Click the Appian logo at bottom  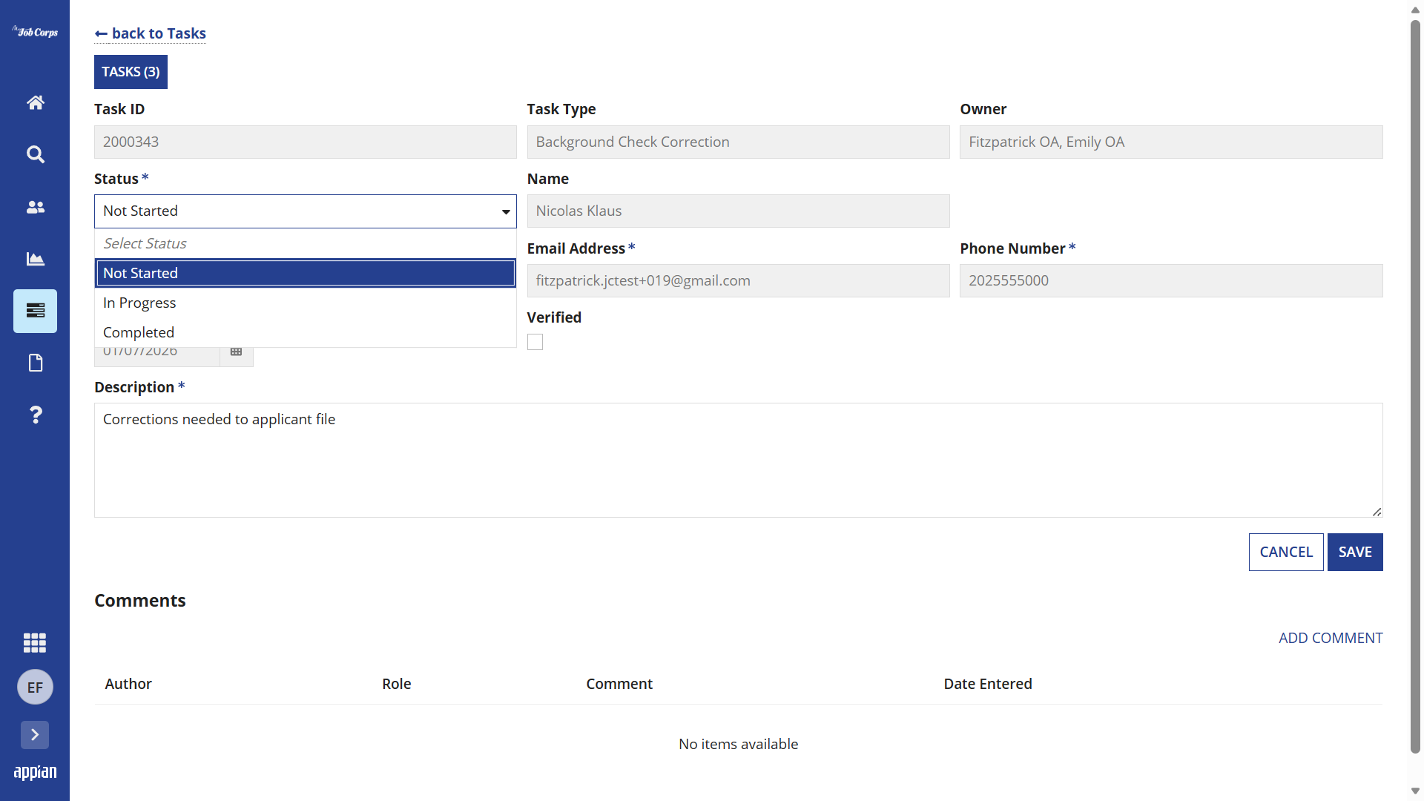point(35,772)
